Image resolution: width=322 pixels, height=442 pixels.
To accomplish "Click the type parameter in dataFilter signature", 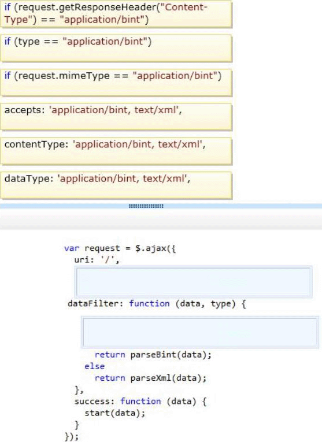I will click(x=221, y=304).
